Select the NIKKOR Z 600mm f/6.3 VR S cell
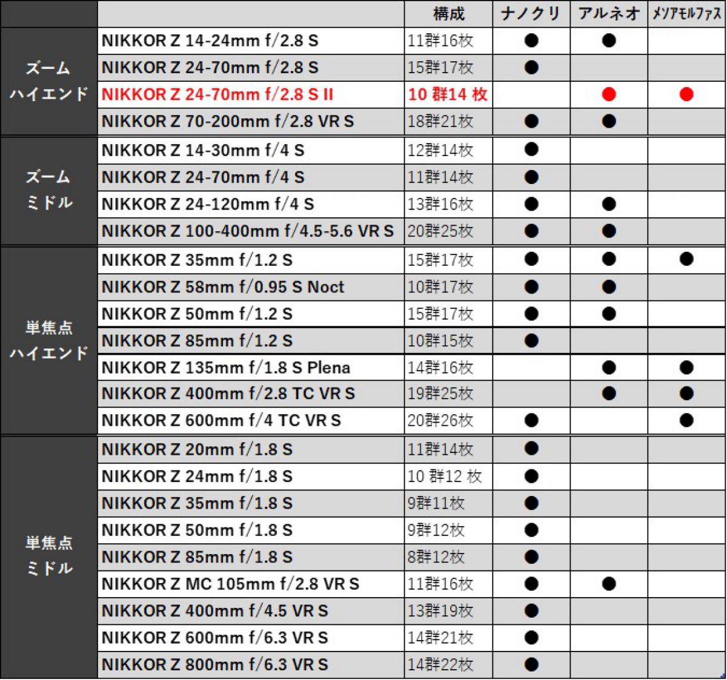The height and width of the screenshot is (680, 727). (251, 638)
